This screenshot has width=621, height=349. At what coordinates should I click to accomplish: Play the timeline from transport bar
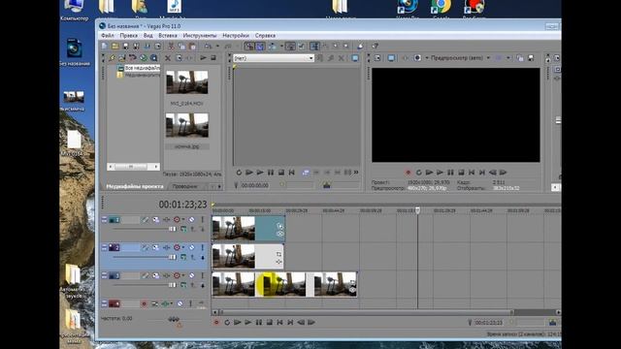tap(248, 323)
